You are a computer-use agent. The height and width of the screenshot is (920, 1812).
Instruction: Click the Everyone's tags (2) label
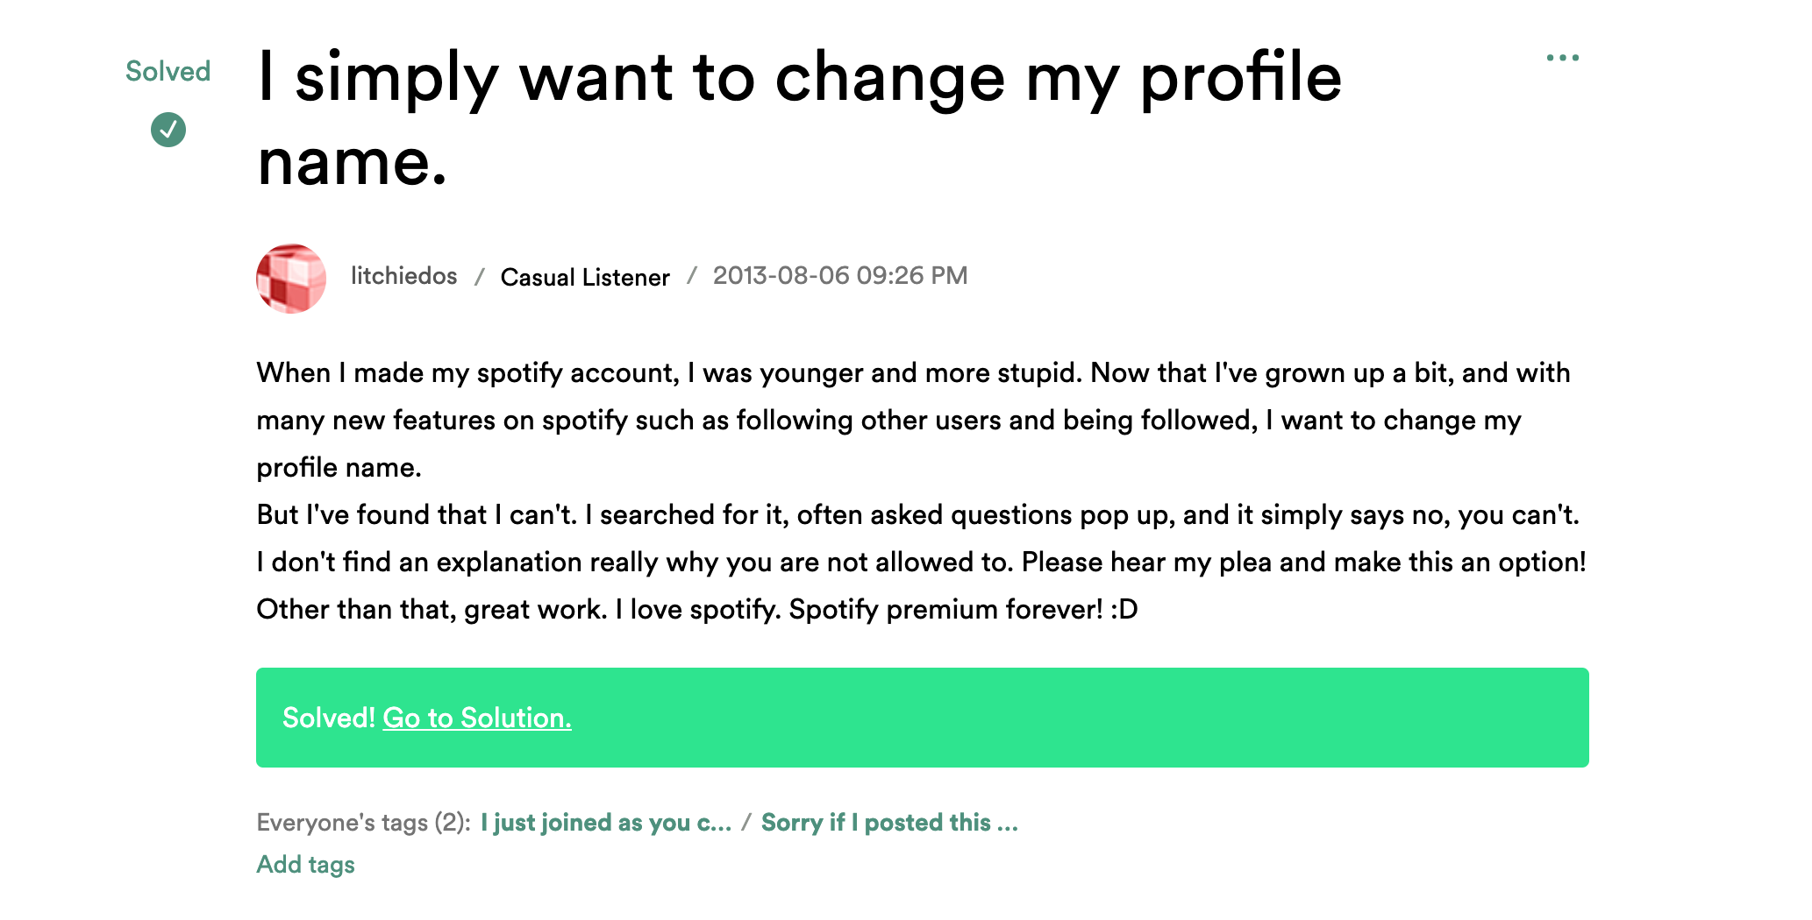pyautogui.click(x=363, y=823)
